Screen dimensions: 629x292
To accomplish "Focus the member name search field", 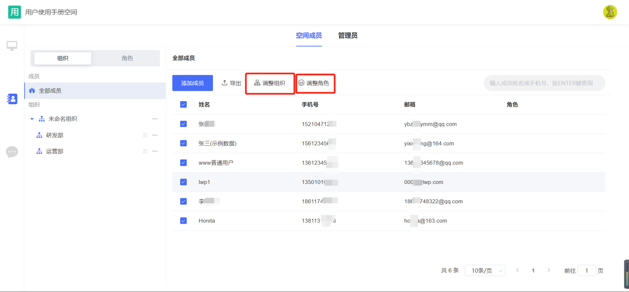I will 545,83.
